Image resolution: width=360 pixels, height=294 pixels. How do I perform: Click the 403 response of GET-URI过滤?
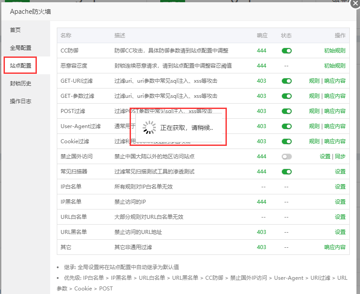coord(261,81)
